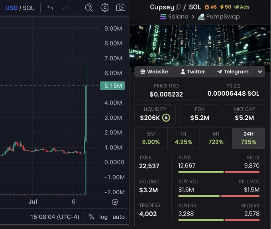Click the liquidity lock icon
This screenshot has width=271, height=229.
[166, 118]
